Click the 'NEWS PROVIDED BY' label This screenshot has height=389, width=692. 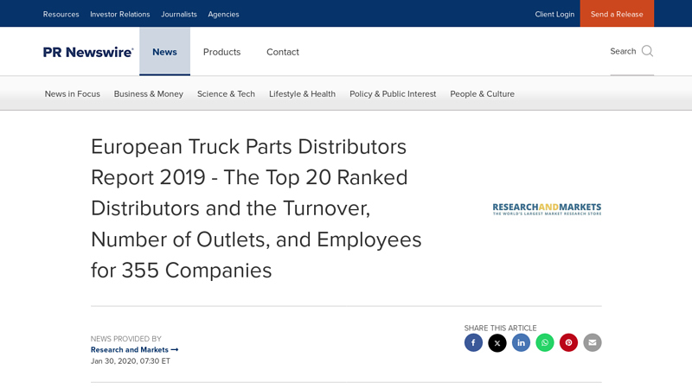[126, 339]
